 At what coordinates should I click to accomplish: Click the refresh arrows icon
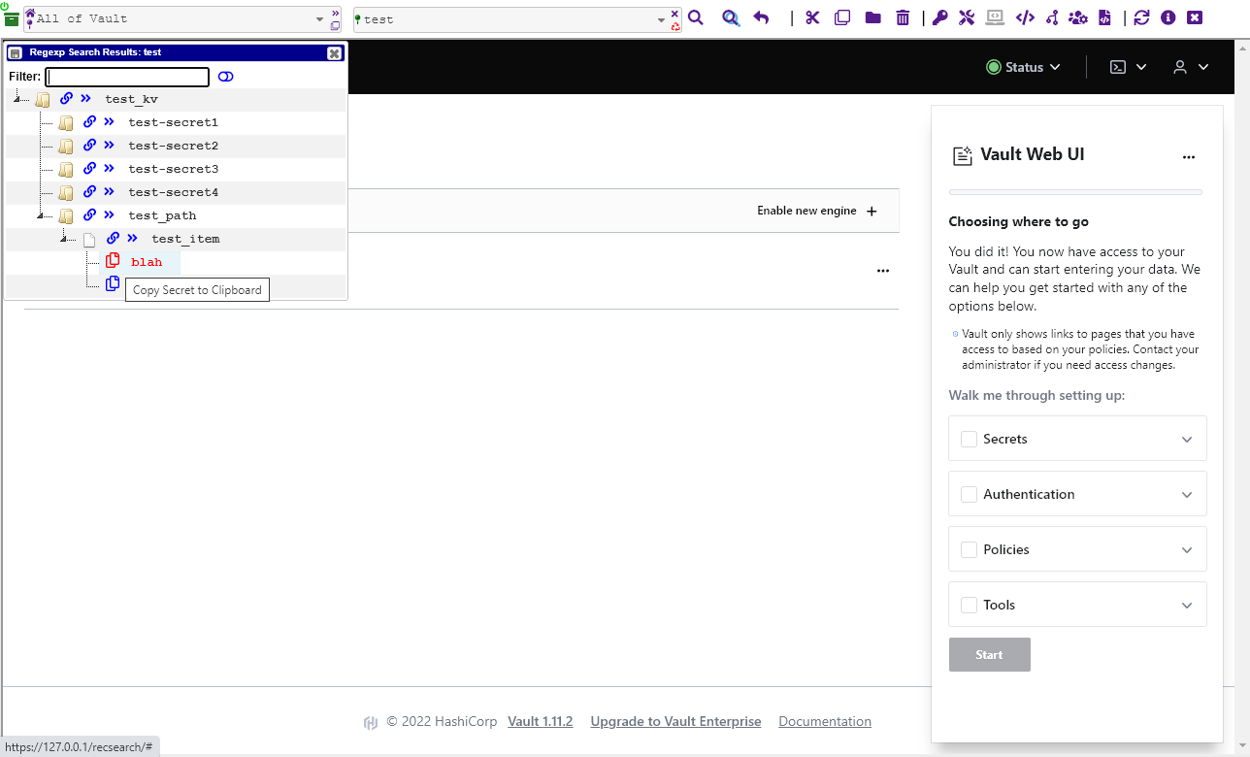[1141, 17]
